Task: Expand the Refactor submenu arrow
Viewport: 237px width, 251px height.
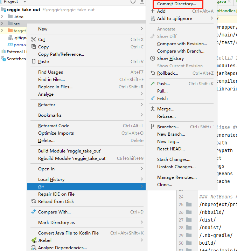Action: point(142,104)
